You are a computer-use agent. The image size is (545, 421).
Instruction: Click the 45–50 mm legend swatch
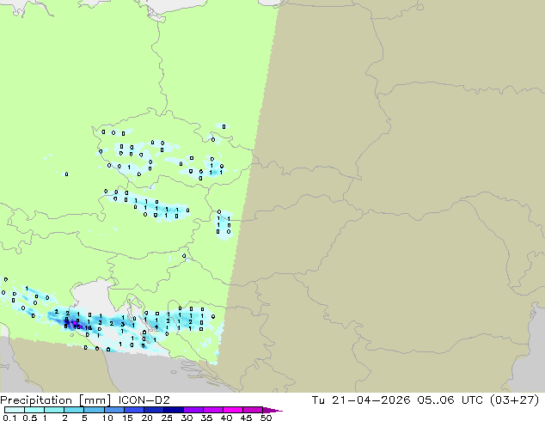click(x=253, y=410)
